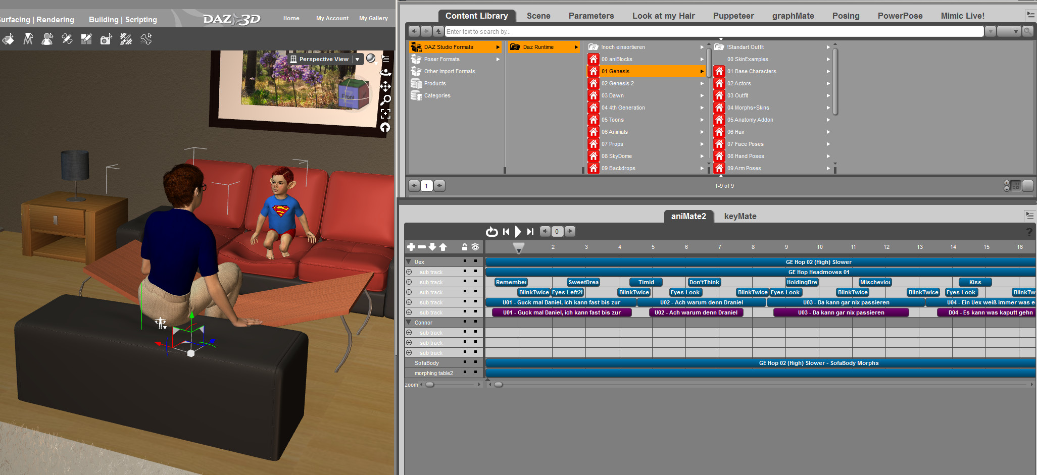
Task: Remove the selected aniMate2 track
Action: tap(422, 247)
